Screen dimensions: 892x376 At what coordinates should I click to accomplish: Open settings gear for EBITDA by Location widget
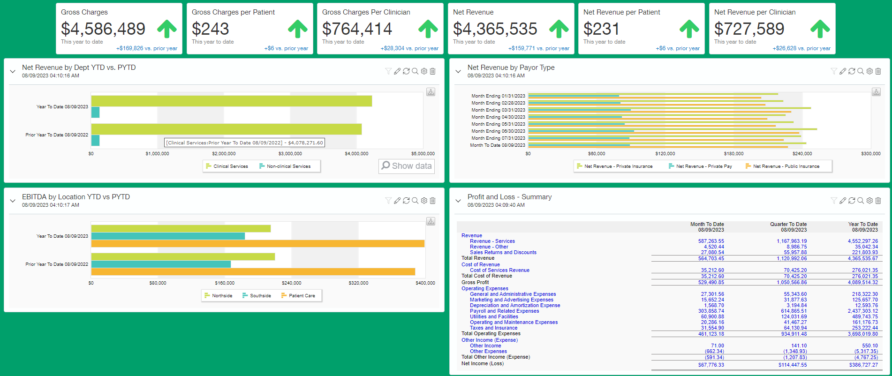pos(424,201)
